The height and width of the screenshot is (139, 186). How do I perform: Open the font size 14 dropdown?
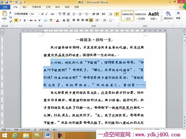point(39,14)
